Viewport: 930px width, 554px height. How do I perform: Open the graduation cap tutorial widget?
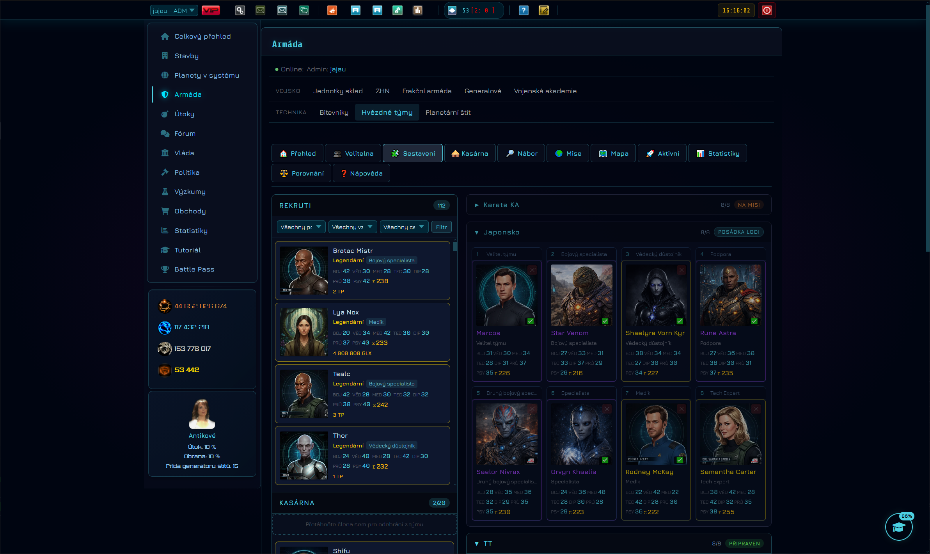(899, 527)
